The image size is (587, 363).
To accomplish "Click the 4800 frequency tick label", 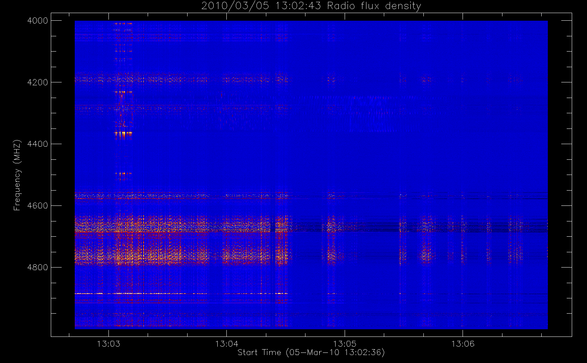I will [38, 268].
